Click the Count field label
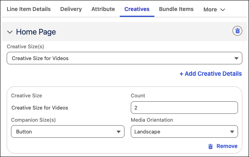 tap(138, 95)
